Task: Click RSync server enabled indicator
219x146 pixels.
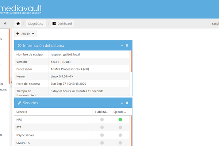Action: [x=102, y=135]
